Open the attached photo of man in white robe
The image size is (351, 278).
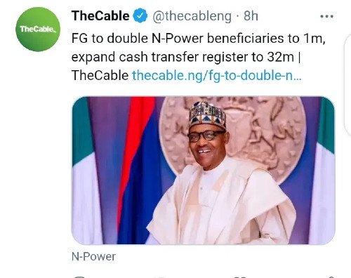[x=203, y=171]
